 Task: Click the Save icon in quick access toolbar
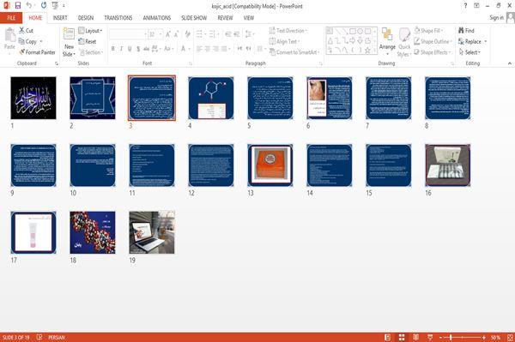point(18,6)
